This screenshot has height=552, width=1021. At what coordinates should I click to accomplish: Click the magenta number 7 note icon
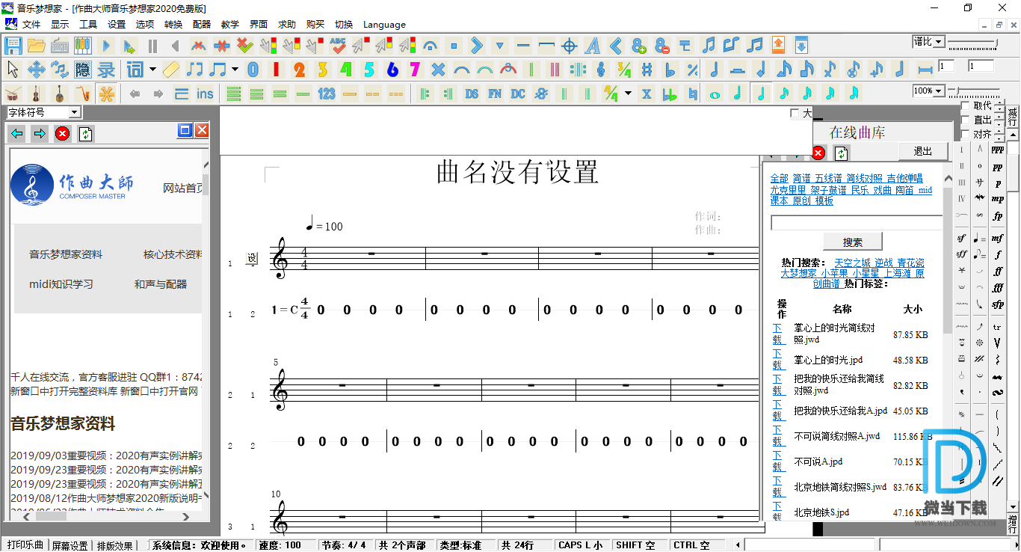416,70
